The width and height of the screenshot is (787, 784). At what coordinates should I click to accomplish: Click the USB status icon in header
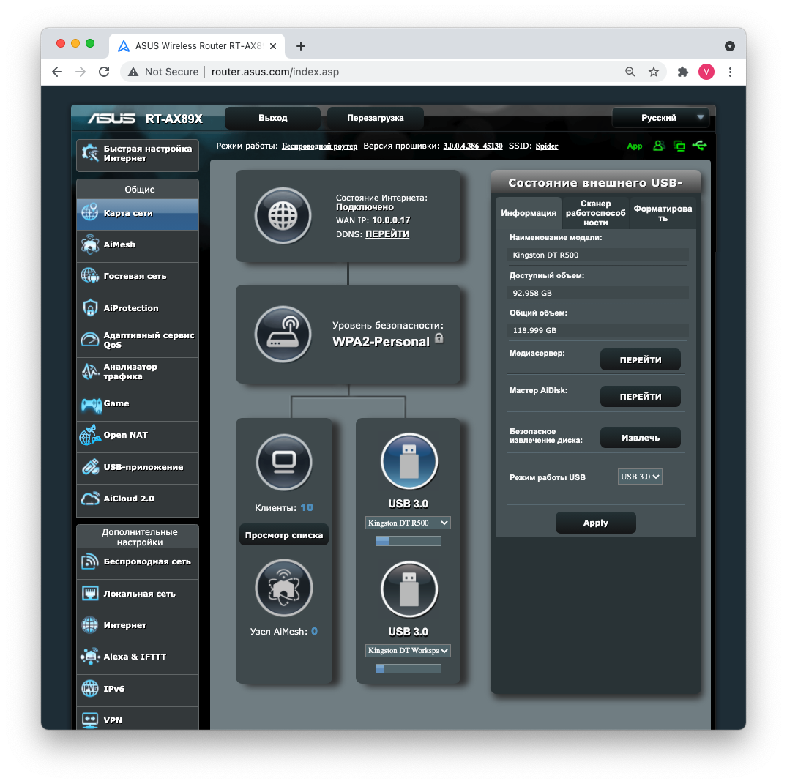699,146
